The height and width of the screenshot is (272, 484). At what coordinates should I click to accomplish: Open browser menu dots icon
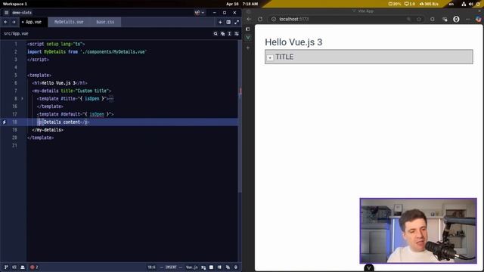pyautogui.click(x=467, y=19)
